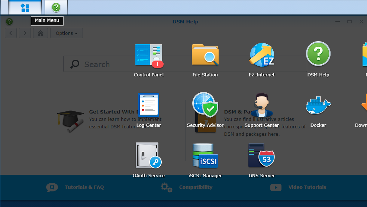Screen dimensions: 367x207
Task: Open Control Panel app
Action: [x=149, y=60]
